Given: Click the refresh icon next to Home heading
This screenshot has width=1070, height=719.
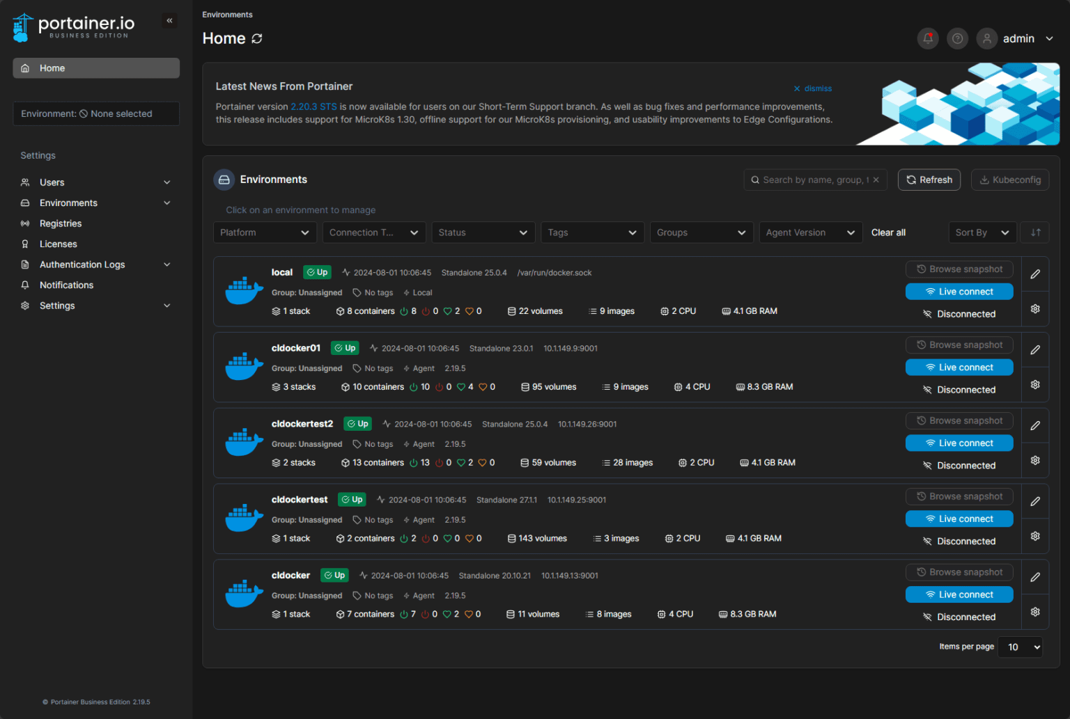Looking at the screenshot, I should 256,39.
